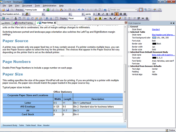Click the eraser clear formatting icon
Image resolution: width=176 pixels, height=132 pixels.
(120, 18)
